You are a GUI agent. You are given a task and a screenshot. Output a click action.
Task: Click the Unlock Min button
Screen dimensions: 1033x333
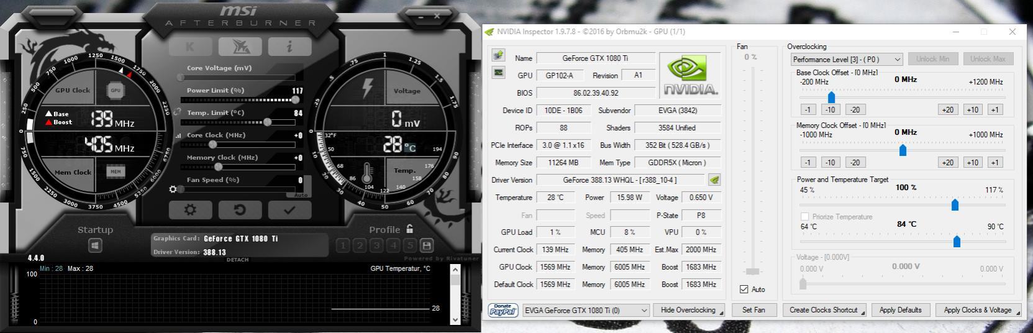(x=932, y=59)
